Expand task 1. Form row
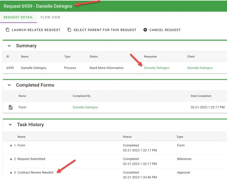 click(11, 146)
